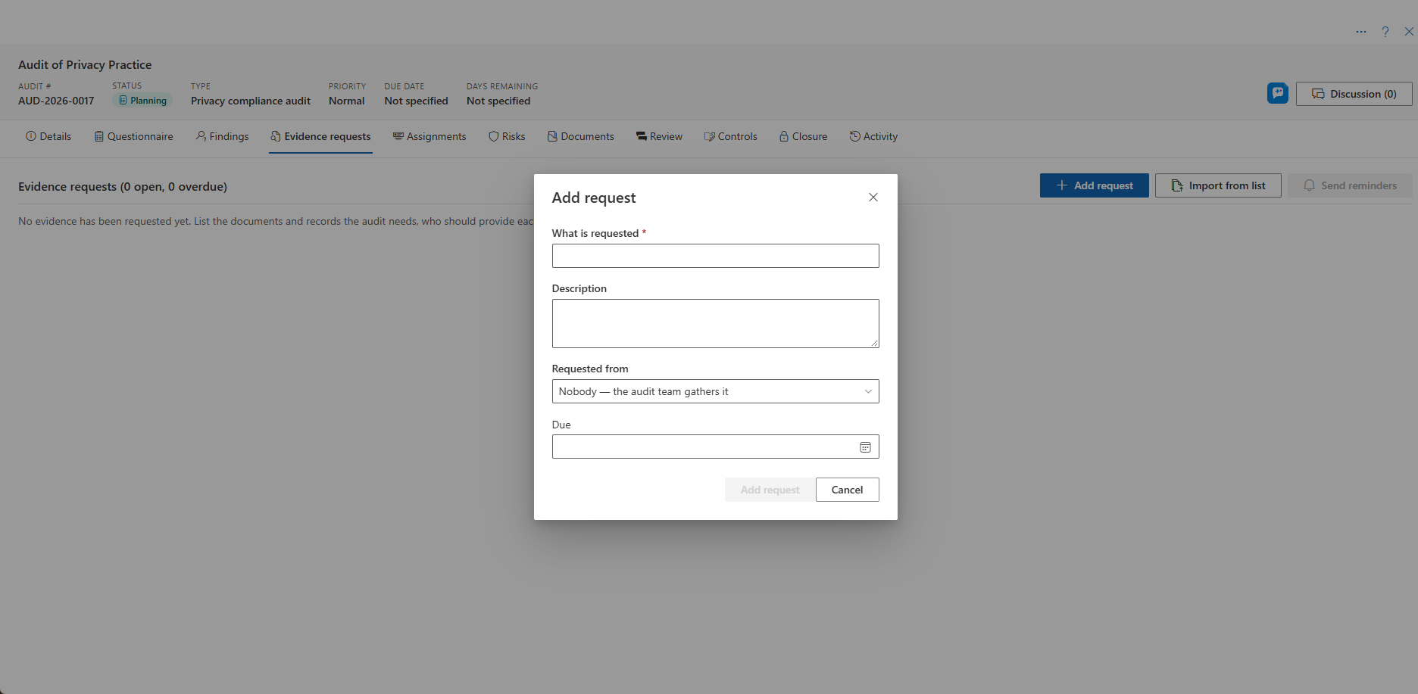Click the Due date input field
This screenshot has width=1418, height=694.
tap(715, 447)
